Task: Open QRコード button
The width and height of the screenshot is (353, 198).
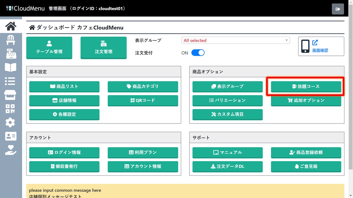Action: 143,100
